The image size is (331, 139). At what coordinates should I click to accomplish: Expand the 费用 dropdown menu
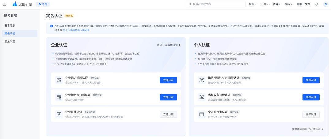277,4
